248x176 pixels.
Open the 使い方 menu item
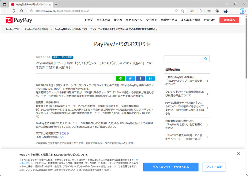tap(118, 20)
